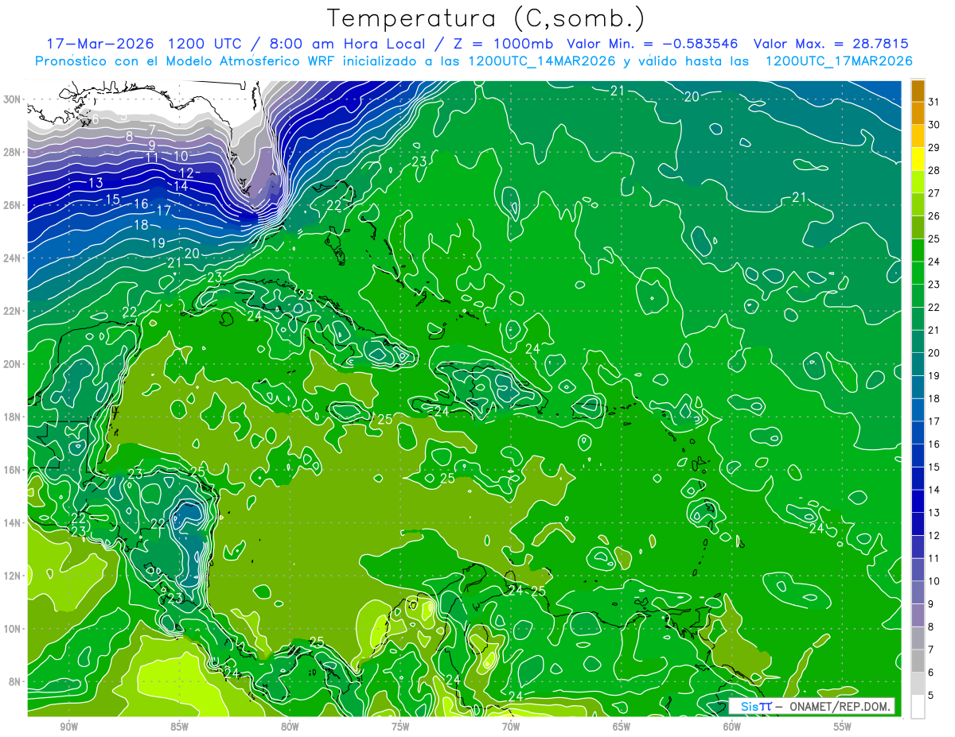
Task: Click the value 28 on the color bar
Action: pos(934,170)
